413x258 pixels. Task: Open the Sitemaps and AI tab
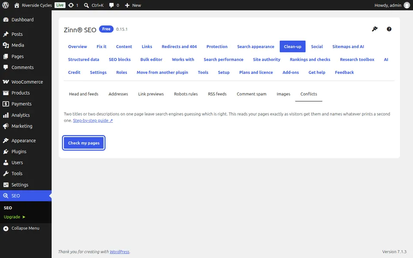348,46
